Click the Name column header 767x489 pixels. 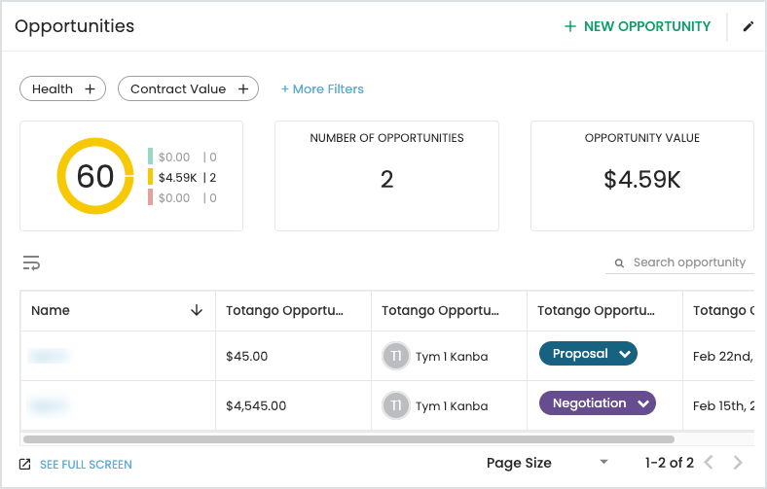tap(118, 311)
